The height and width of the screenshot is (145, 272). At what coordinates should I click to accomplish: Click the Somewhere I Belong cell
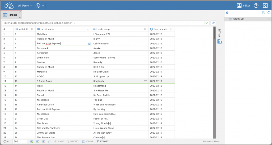point(120,58)
